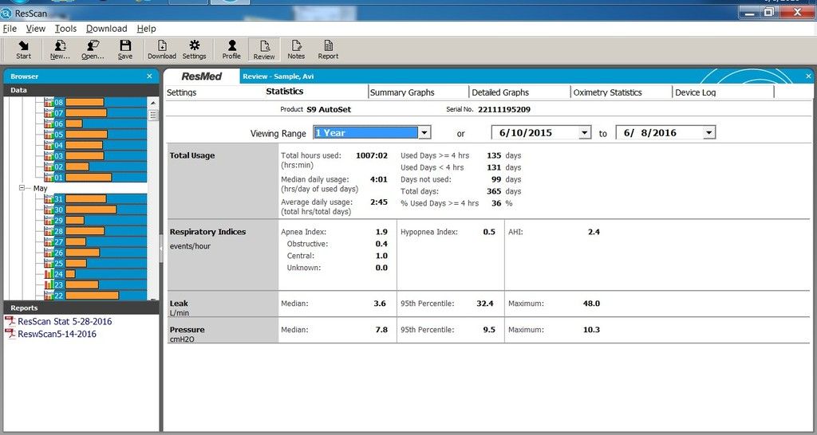Open the Tools menu

pyautogui.click(x=65, y=29)
